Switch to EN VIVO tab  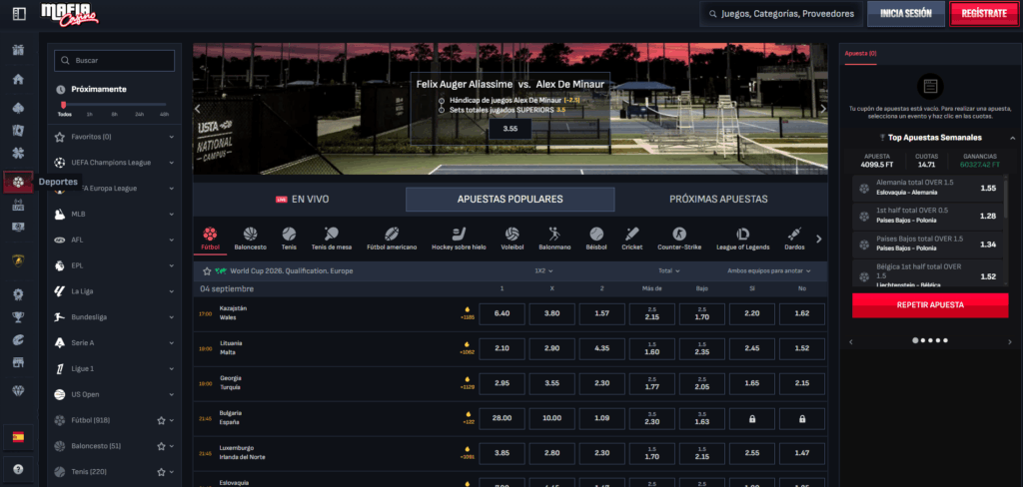(x=302, y=200)
